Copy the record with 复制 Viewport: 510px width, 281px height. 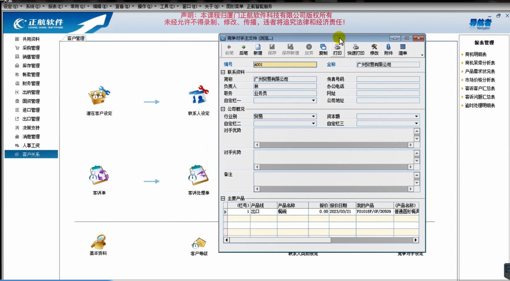[x=323, y=50]
